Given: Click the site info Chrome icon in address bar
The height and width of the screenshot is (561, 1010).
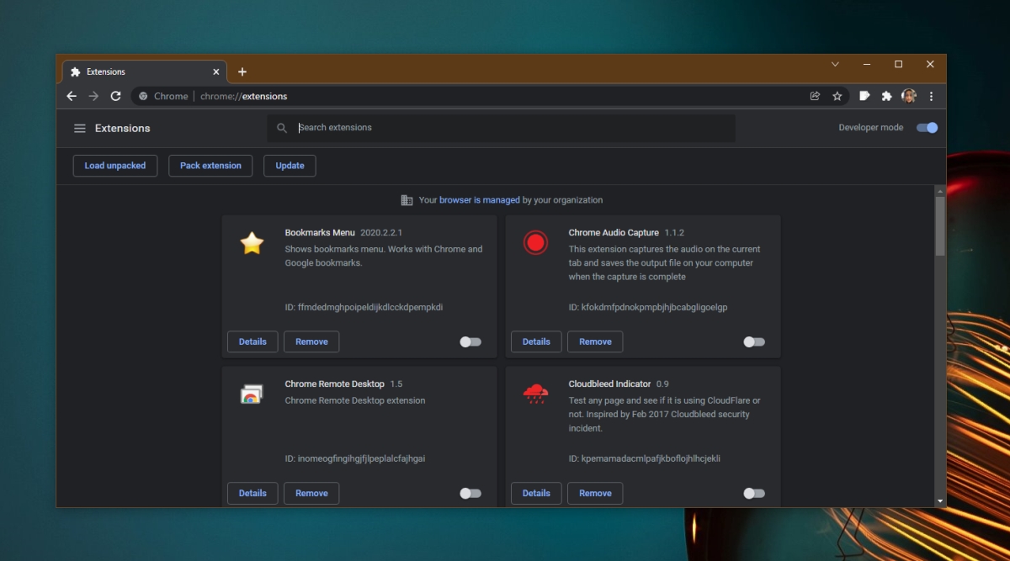Looking at the screenshot, I should click(x=143, y=96).
